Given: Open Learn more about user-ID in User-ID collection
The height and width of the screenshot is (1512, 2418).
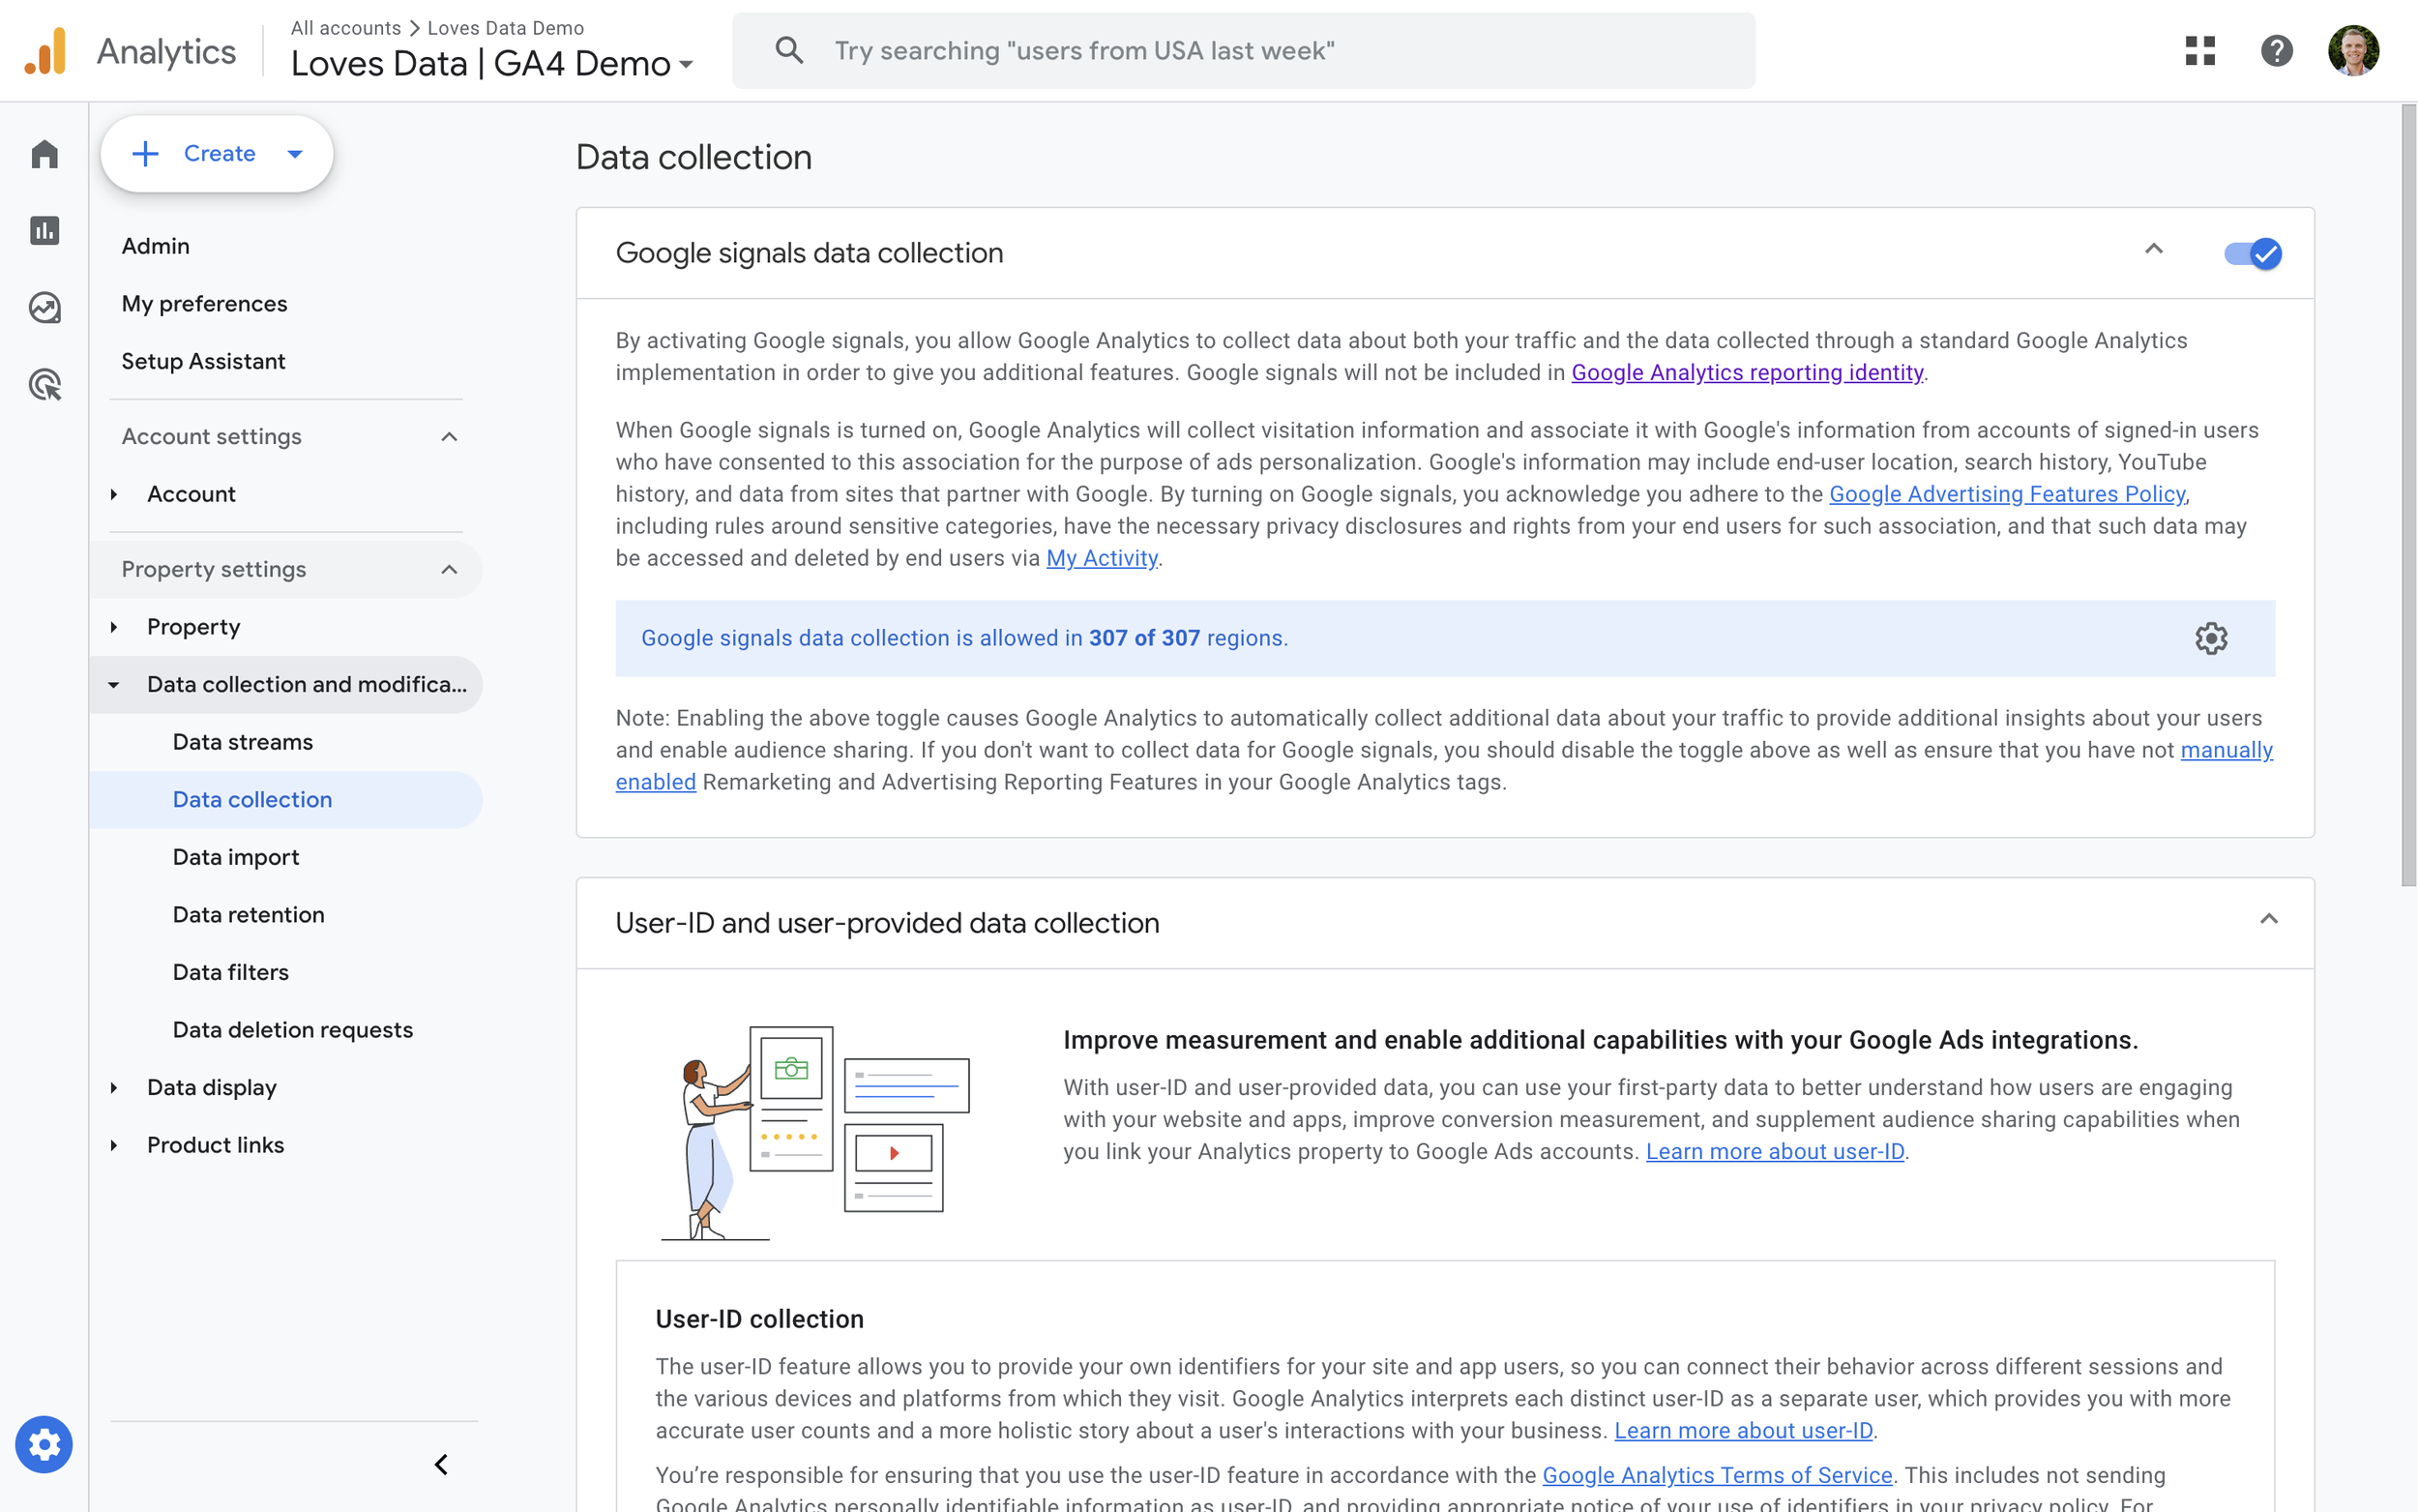Looking at the screenshot, I should click(x=1743, y=1430).
